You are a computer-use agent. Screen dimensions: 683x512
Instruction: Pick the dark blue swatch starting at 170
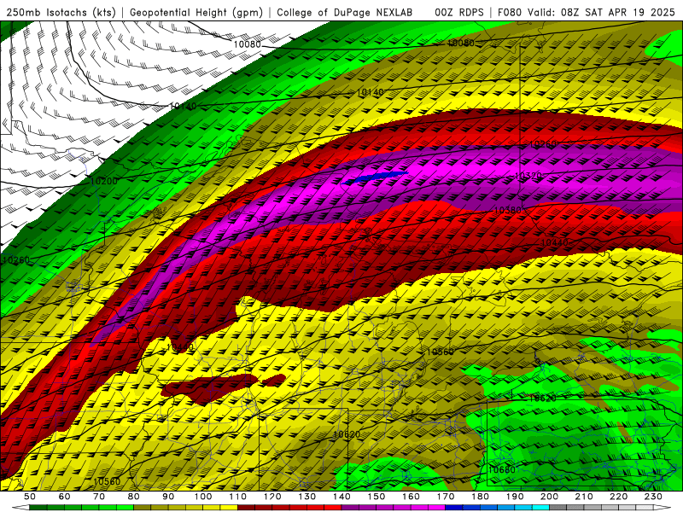[454, 508]
